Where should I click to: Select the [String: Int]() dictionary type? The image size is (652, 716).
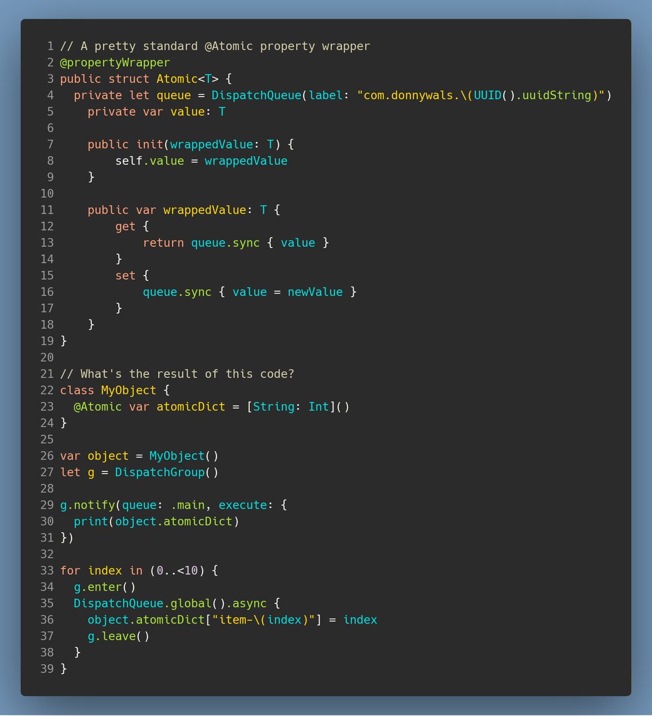point(298,407)
